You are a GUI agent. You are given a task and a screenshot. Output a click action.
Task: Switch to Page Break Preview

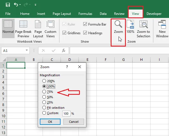click(x=23, y=29)
